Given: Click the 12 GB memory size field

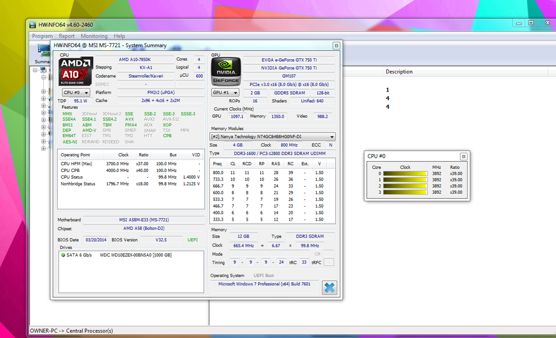Looking at the screenshot, I should [x=244, y=236].
